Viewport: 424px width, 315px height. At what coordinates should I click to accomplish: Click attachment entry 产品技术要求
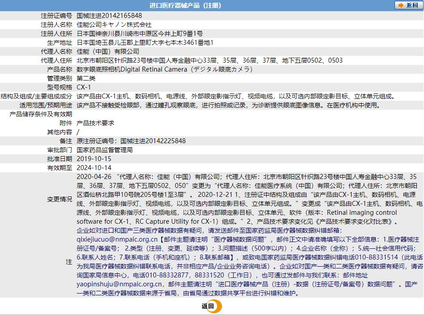(96, 123)
